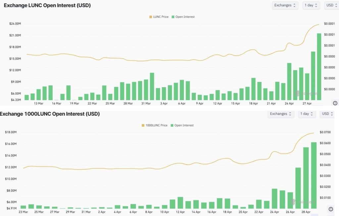Screen dimensions: 339x216
Task: Toggle LUNC Price series in legend
Action: (160, 17)
